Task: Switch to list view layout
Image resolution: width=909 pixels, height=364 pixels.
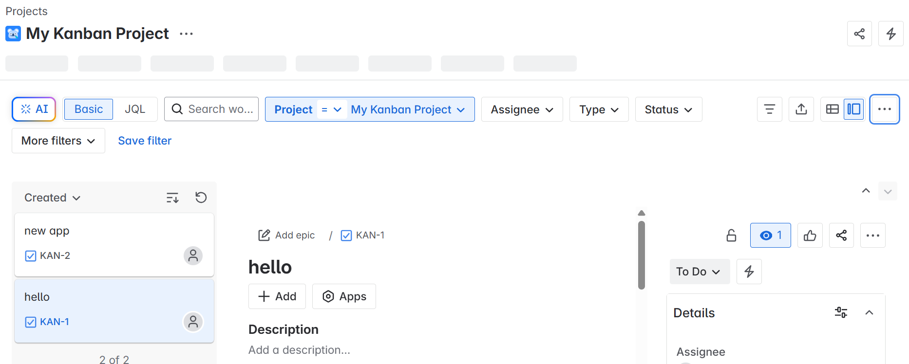Action: click(832, 109)
